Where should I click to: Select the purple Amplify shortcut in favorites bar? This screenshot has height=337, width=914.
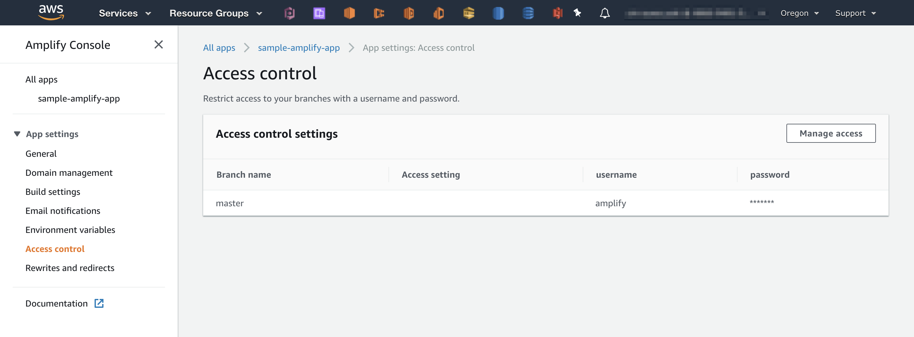(x=319, y=13)
